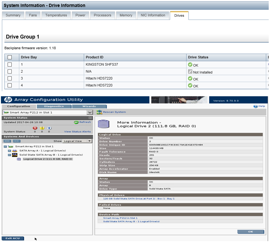Click the OK button
This screenshot has width=270, height=243.
pyautogui.click(x=250, y=232)
